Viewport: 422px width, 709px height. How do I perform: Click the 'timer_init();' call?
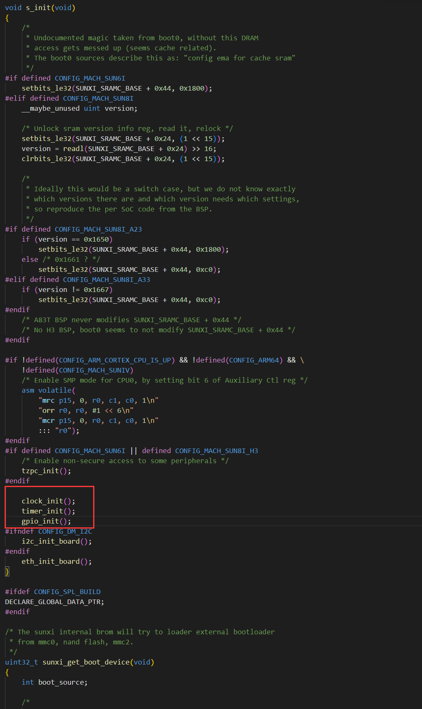(49, 511)
